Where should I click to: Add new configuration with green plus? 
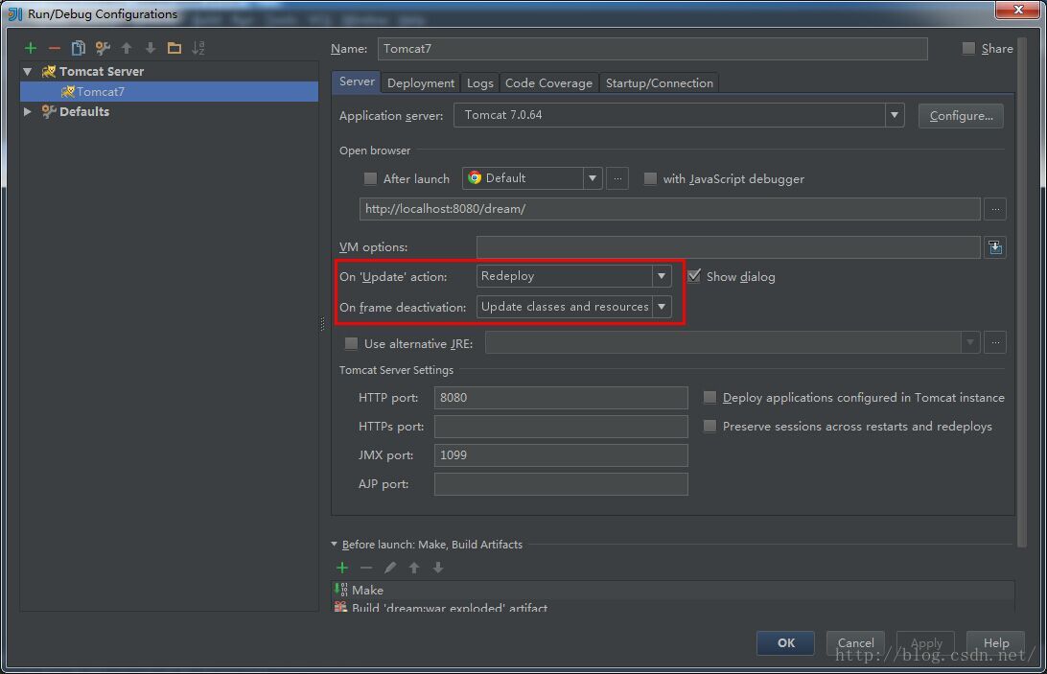click(30, 48)
